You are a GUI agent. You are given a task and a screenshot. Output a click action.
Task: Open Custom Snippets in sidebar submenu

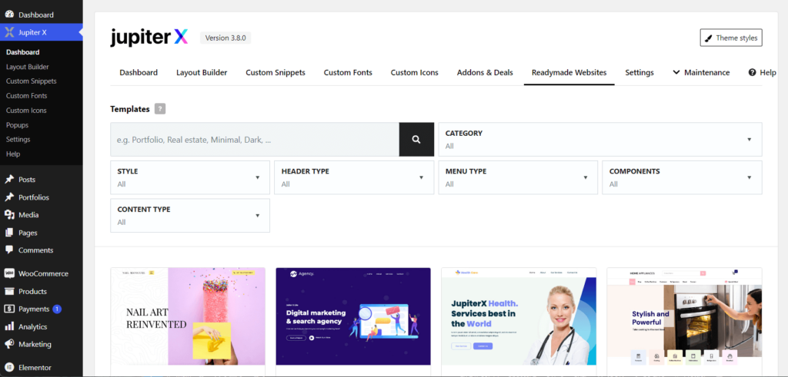[31, 81]
